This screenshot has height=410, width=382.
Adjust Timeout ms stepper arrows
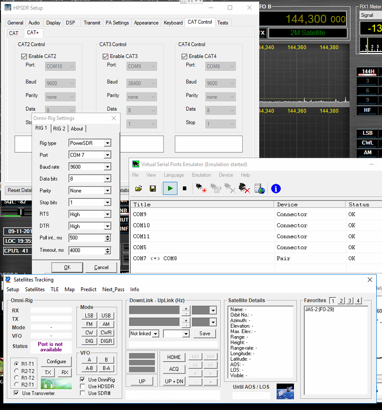point(108,250)
